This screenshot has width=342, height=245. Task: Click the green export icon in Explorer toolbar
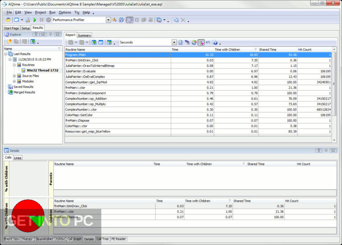(33, 42)
